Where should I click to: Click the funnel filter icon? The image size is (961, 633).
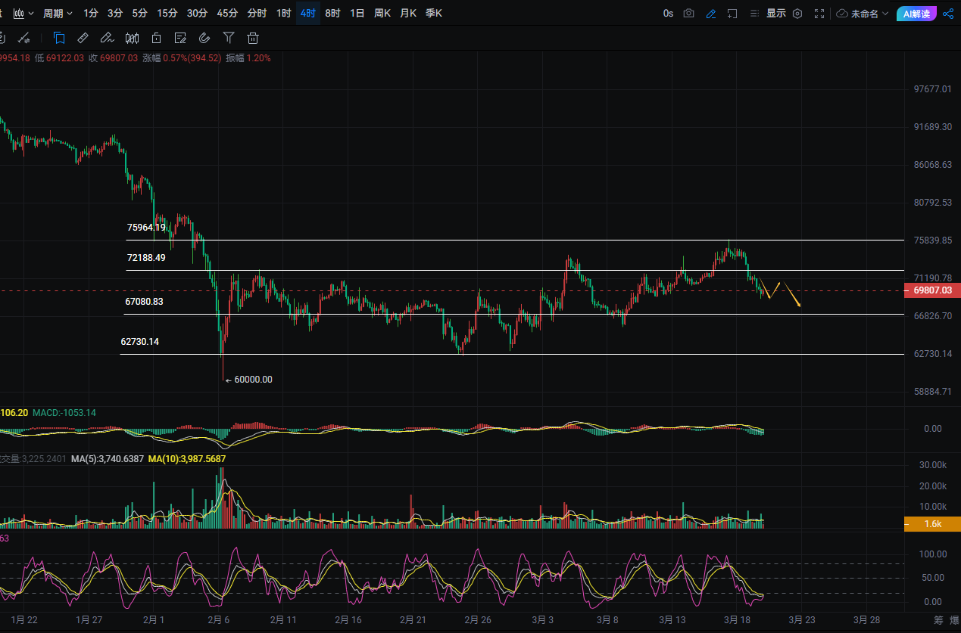pos(229,38)
